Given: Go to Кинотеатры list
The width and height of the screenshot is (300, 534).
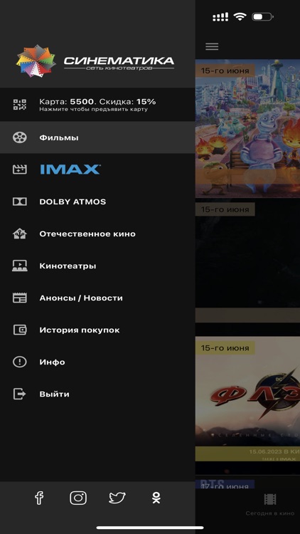Looking at the screenshot, I should 97,266.
